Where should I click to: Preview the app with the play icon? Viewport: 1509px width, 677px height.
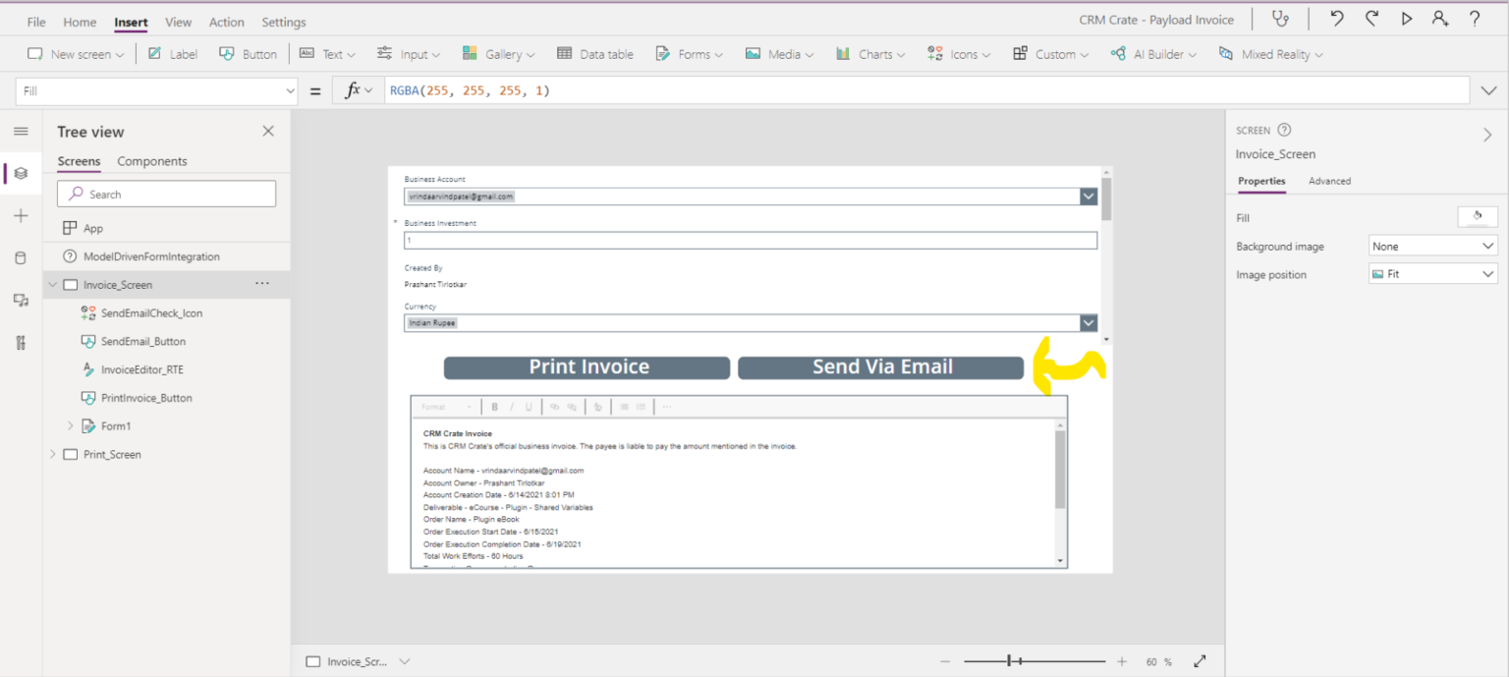pos(1407,18)
